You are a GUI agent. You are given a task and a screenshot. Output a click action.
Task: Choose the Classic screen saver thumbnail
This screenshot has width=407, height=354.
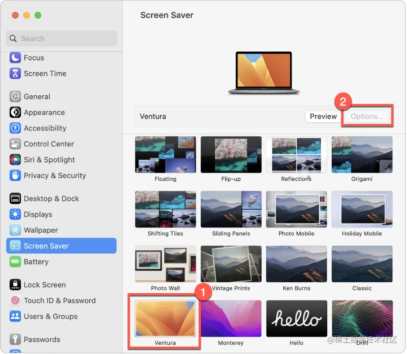pos(362,264)
